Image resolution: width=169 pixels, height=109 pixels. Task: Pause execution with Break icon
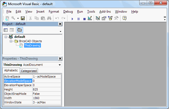point(79,19)
